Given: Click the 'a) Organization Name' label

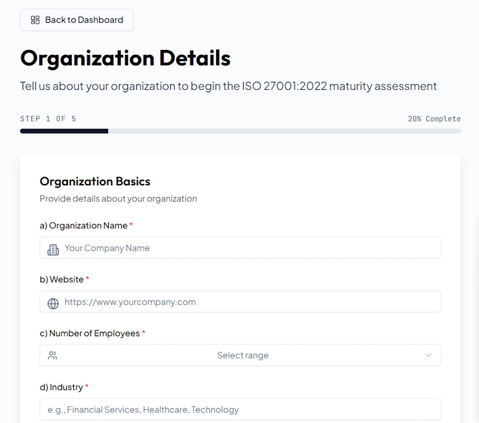Looking at the screenshot, I should click(x=86, y=225).
